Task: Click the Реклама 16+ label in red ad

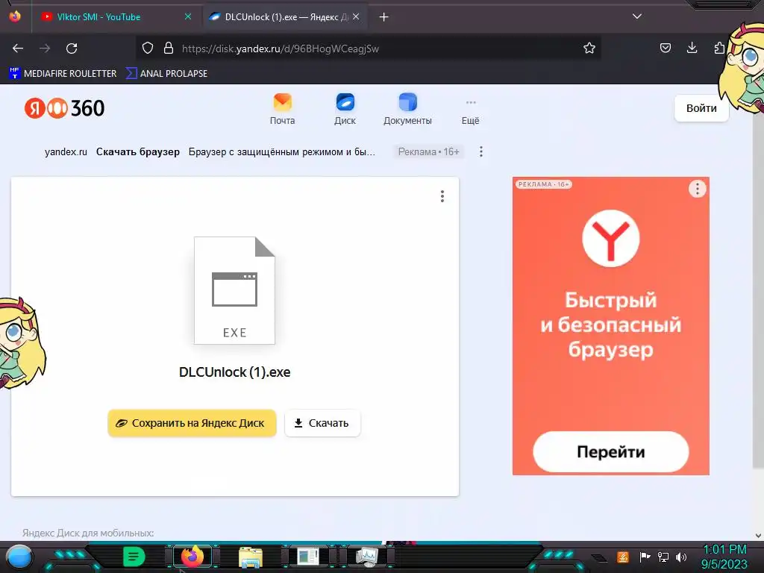Action: click(x=543, y=184)
